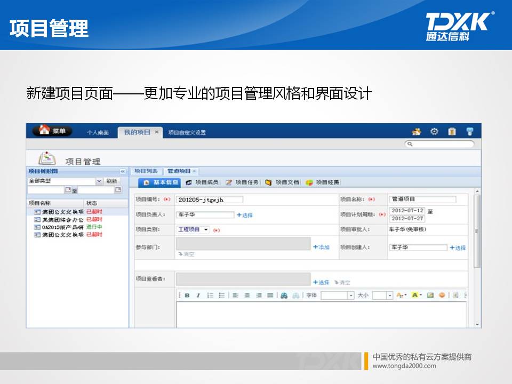Click +选择 for 项目查看者
512x384 pixels.
coord(321,282)
